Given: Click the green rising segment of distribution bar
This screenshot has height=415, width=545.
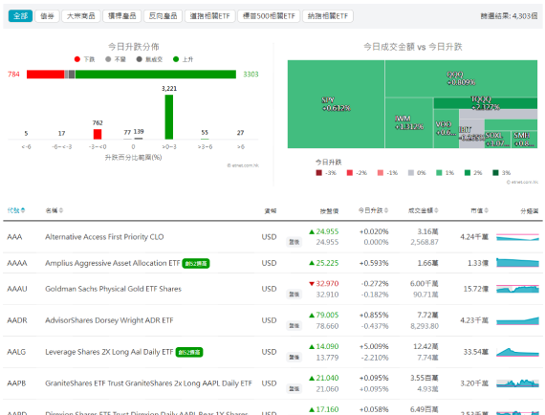Looking at the screenshot, I should pos(156,75).
